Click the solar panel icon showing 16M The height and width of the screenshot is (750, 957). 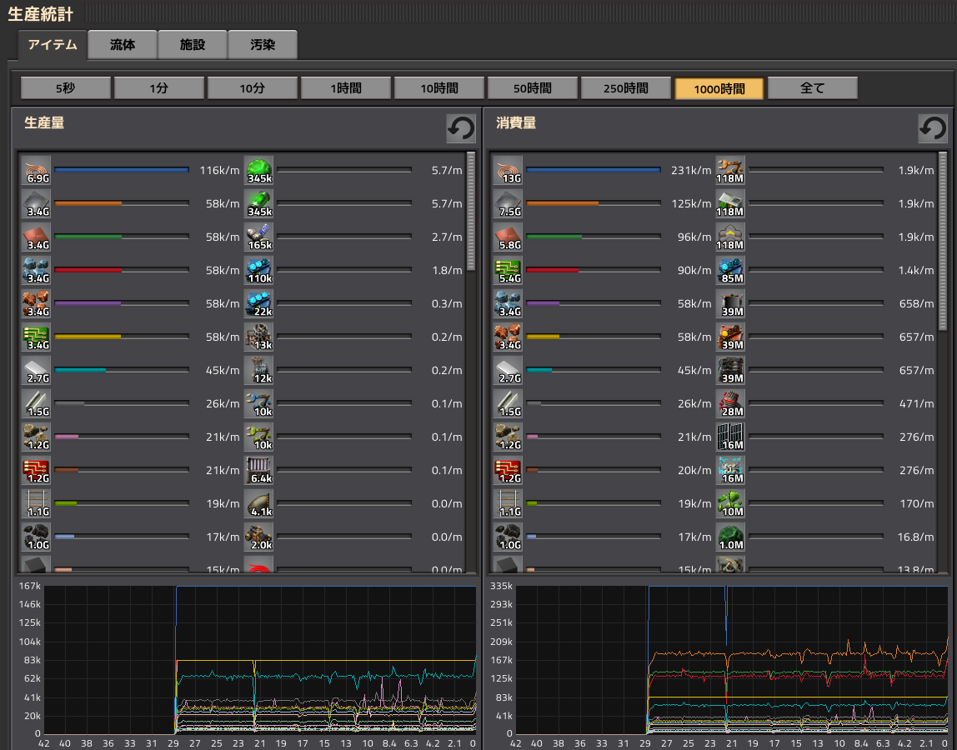pyautogui.click(x=730, y=437)
